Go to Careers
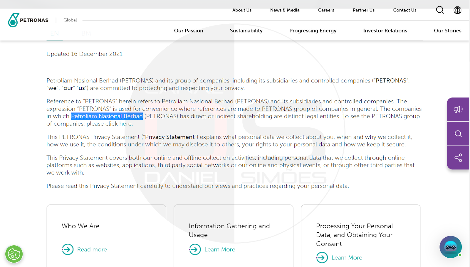This screenshot has height=267, width=470. [326, 10]
